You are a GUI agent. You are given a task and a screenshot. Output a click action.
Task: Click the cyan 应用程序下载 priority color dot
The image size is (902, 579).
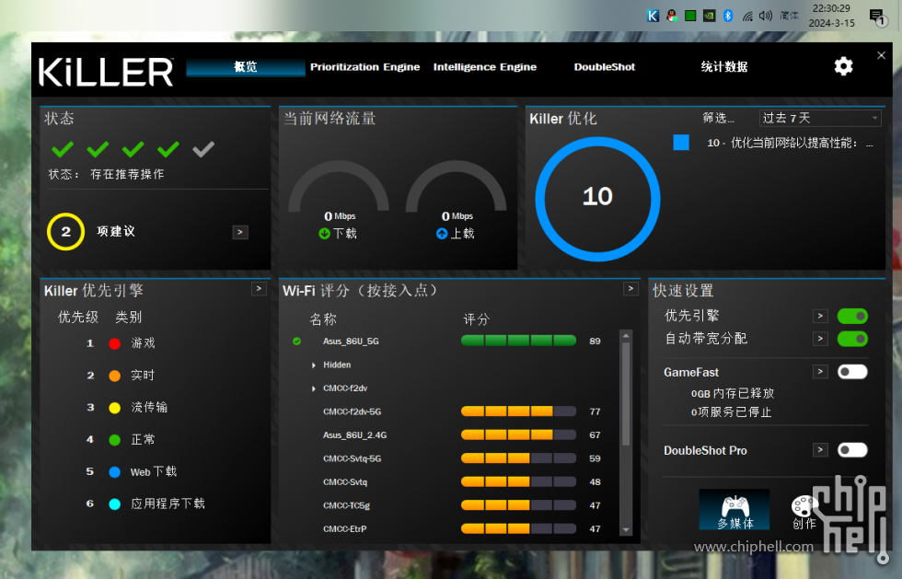coord(114,504)
